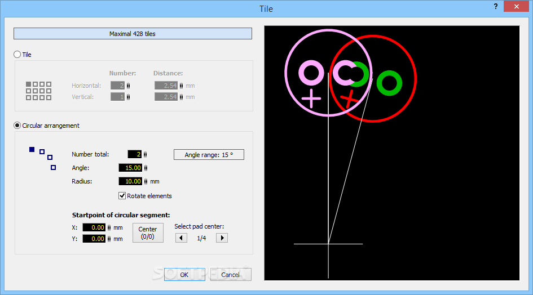Click the pink plus marker in preview
Image resolution: width=533 pixels, height=295 pixels.
point(311,99)
